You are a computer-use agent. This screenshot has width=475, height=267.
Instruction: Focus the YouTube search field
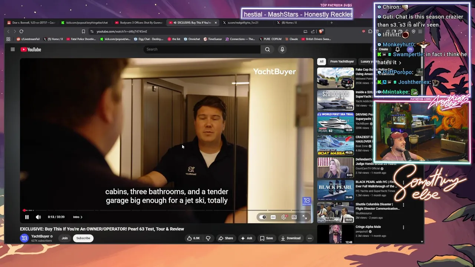click(202, 49)
